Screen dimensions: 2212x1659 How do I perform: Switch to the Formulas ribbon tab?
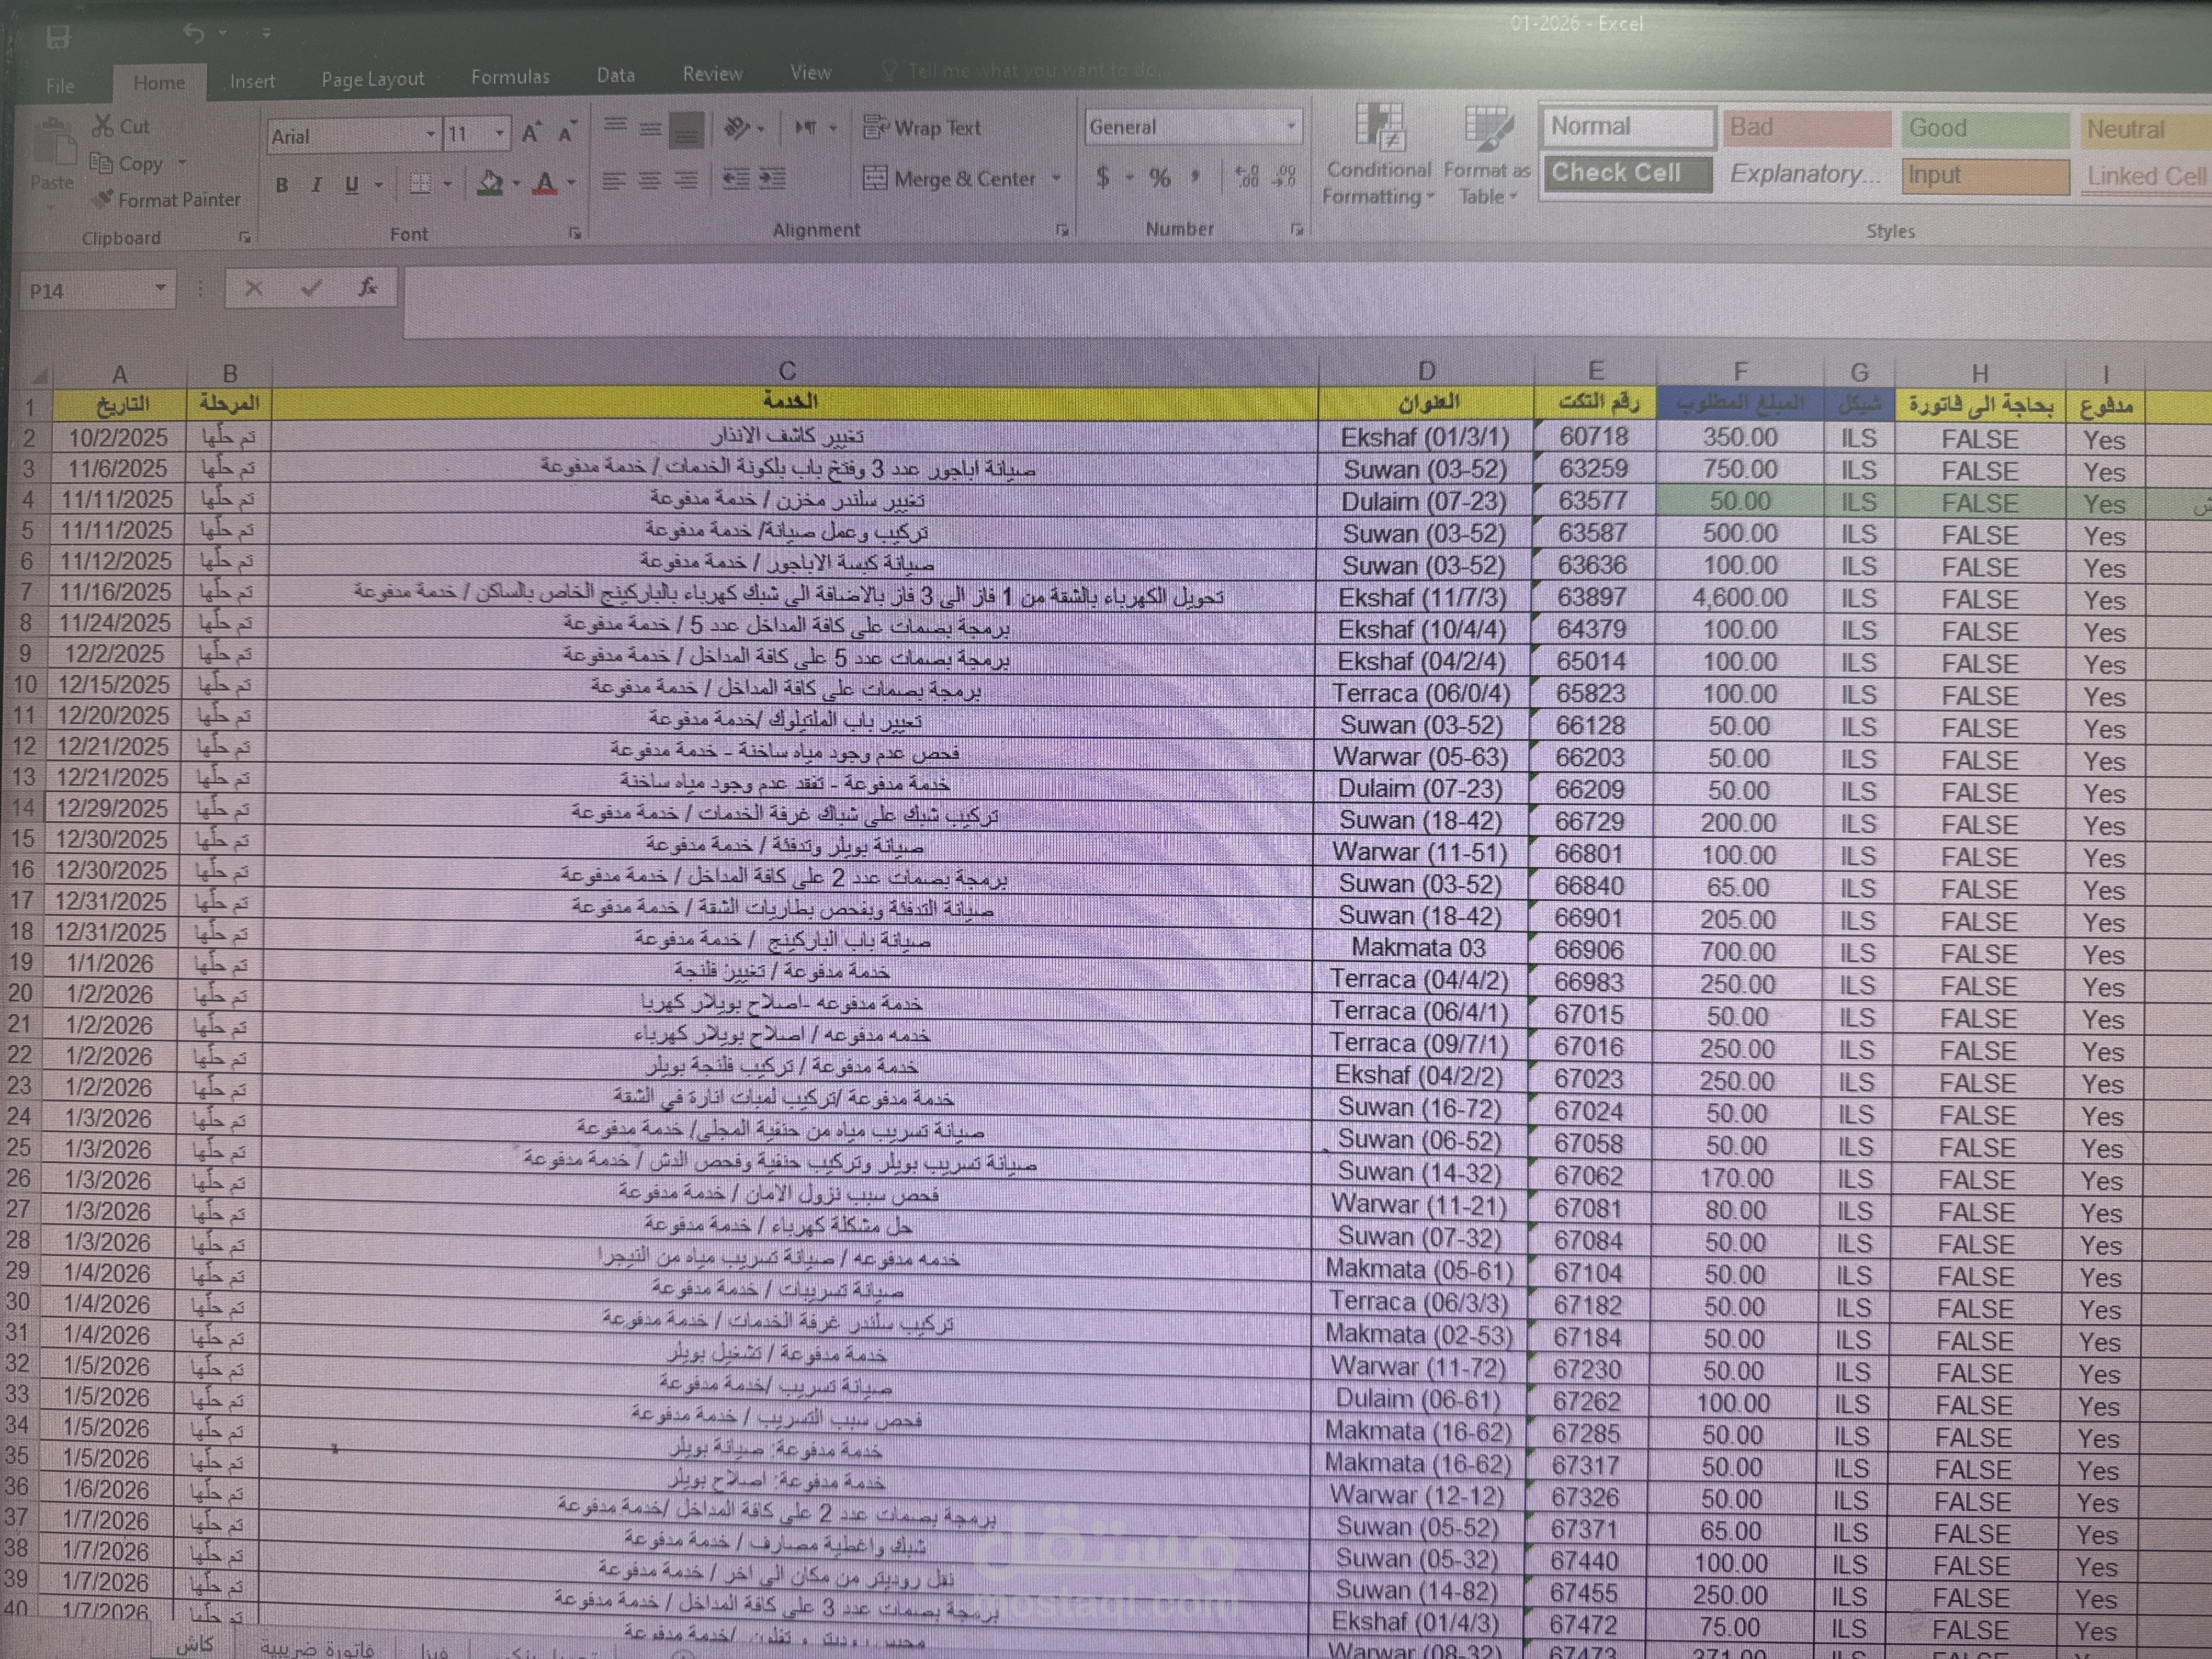(510, 77)
